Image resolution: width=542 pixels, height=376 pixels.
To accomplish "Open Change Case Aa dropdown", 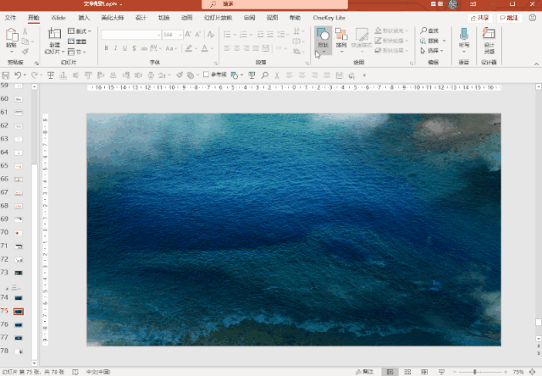I will click(x=171, y=48).
